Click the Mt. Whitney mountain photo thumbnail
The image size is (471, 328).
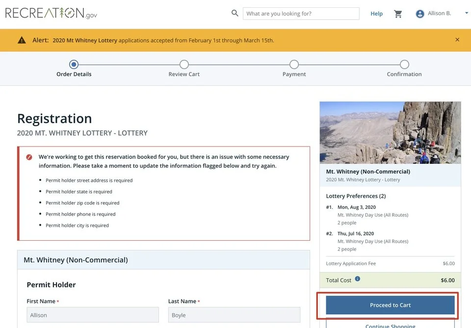[x=390, y=133]
